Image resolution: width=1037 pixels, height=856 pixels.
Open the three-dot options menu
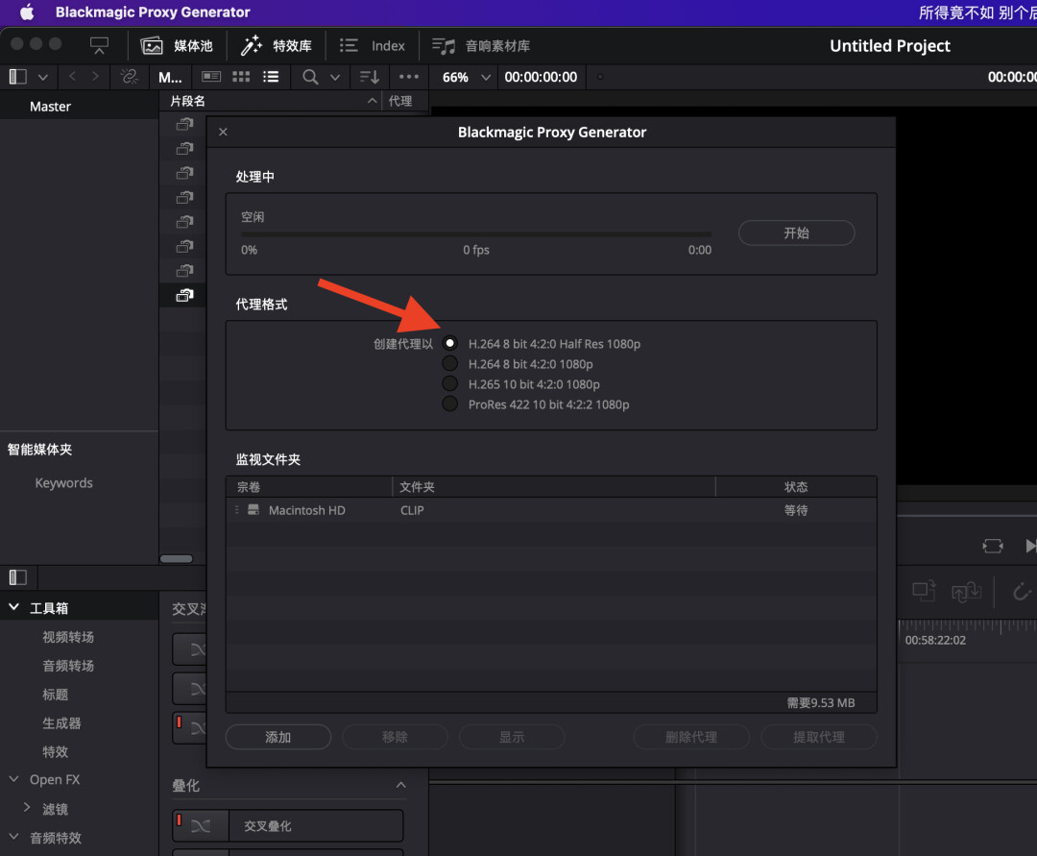click(409, 77)
